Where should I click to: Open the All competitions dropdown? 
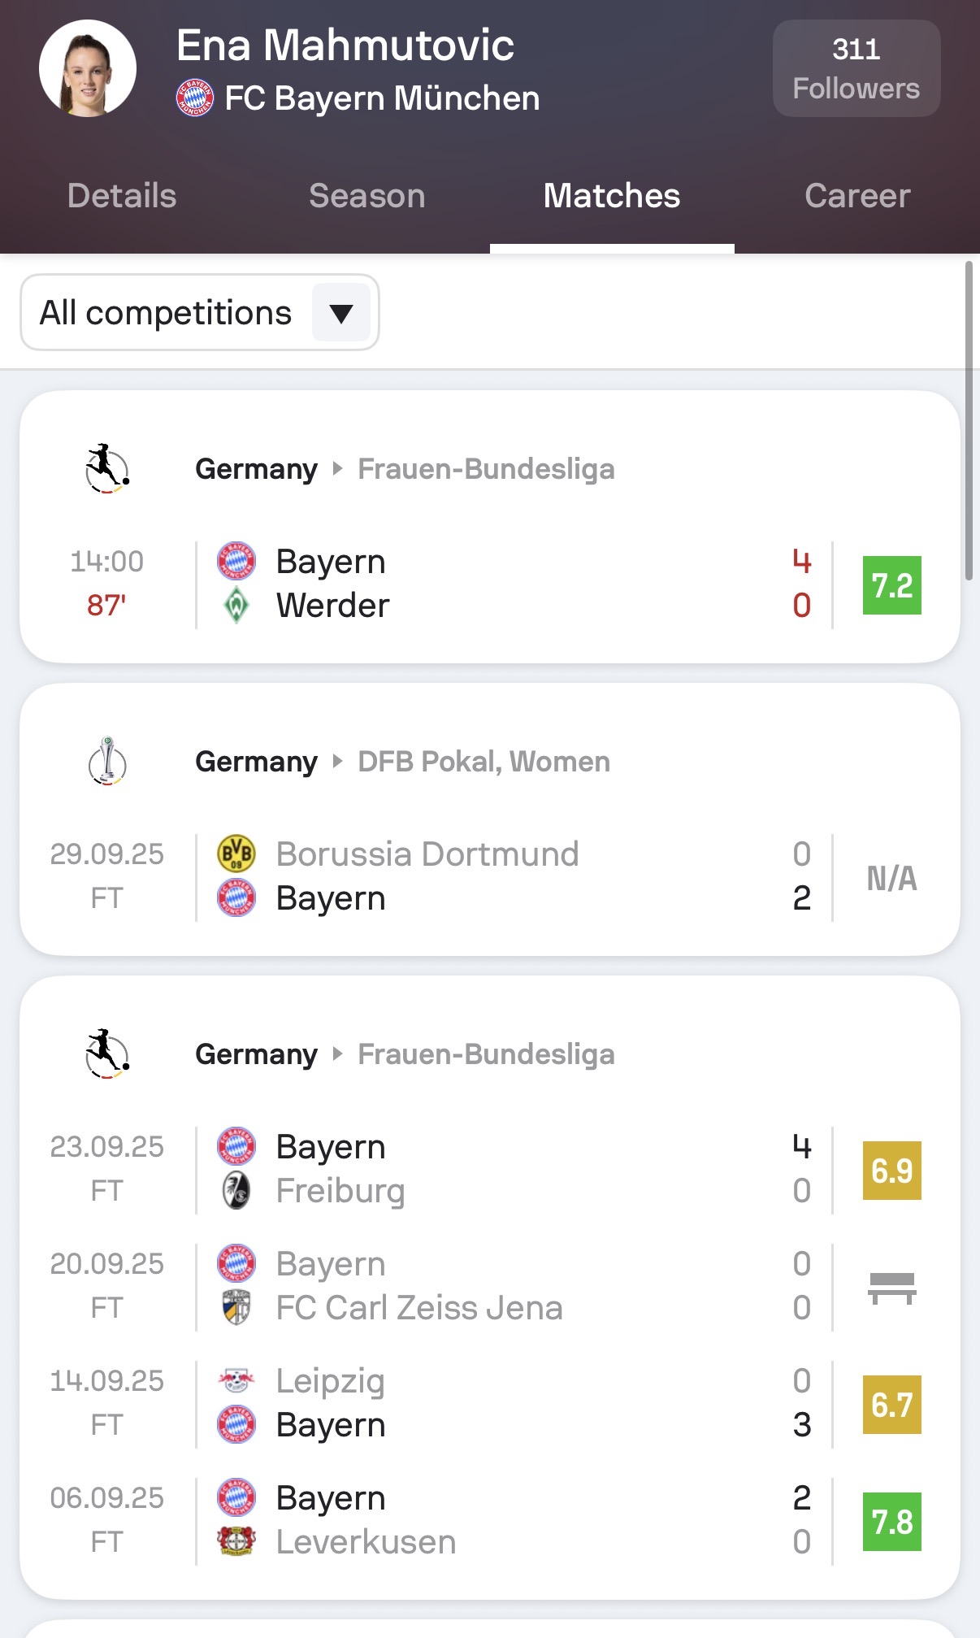(200, 313)
